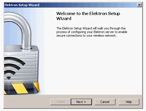Open Help for the setup wizard
Image resolution: width=146 pixels, height=111 pixels.
129,102
